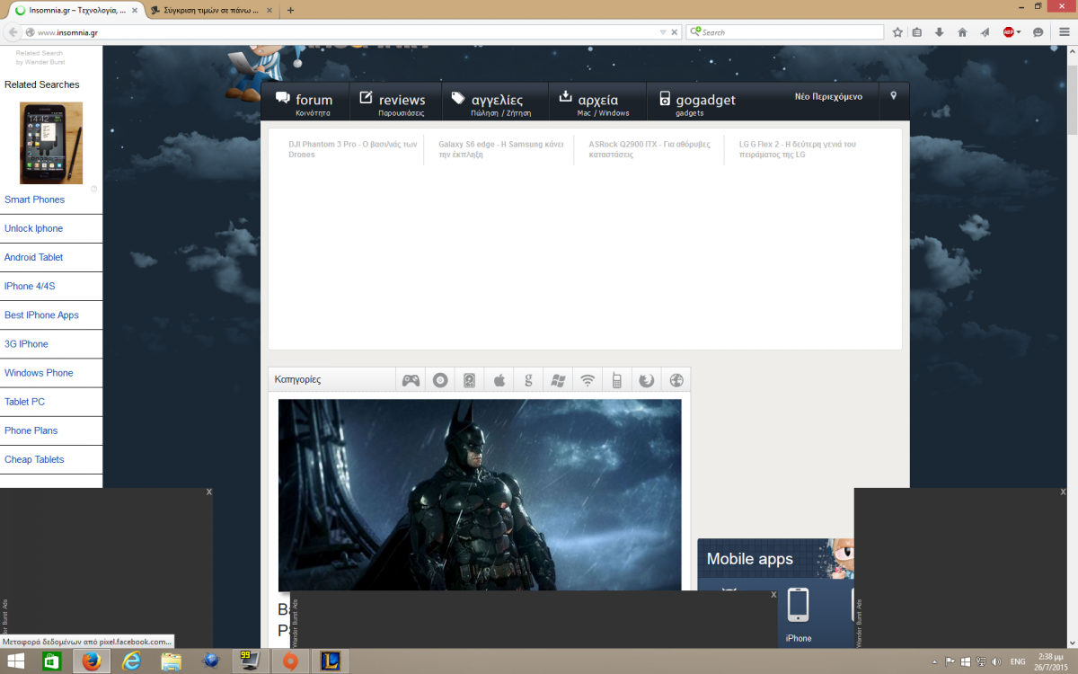Viewport: 1078px width, 674px height.
Task: Click the Phone Plans related search
Action: [31, 430]
